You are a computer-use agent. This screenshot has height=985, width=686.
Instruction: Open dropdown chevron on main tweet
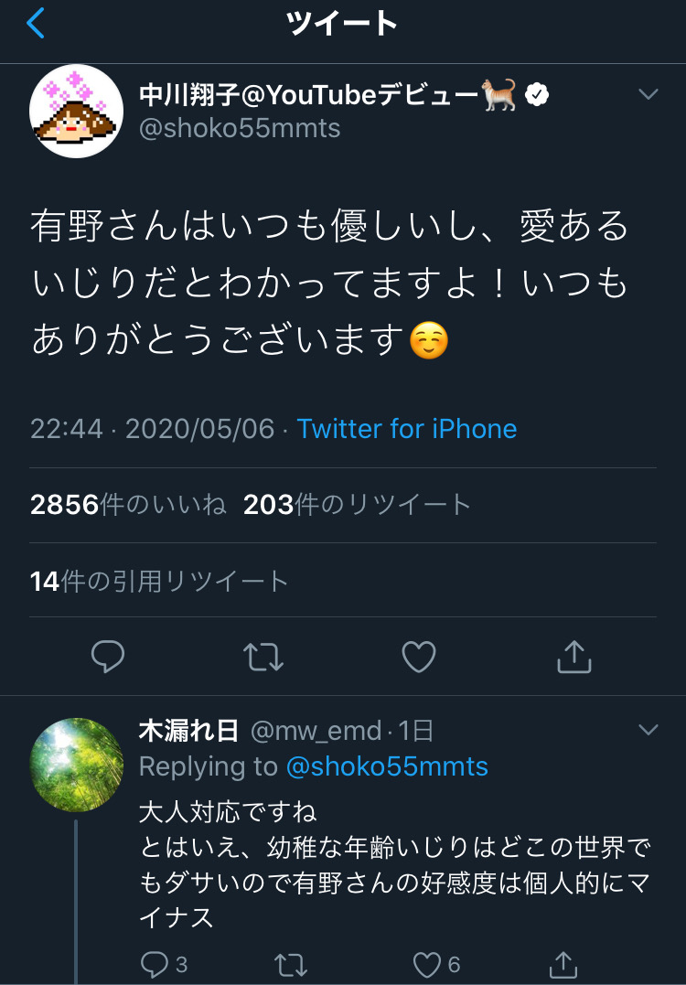point(648,94)
